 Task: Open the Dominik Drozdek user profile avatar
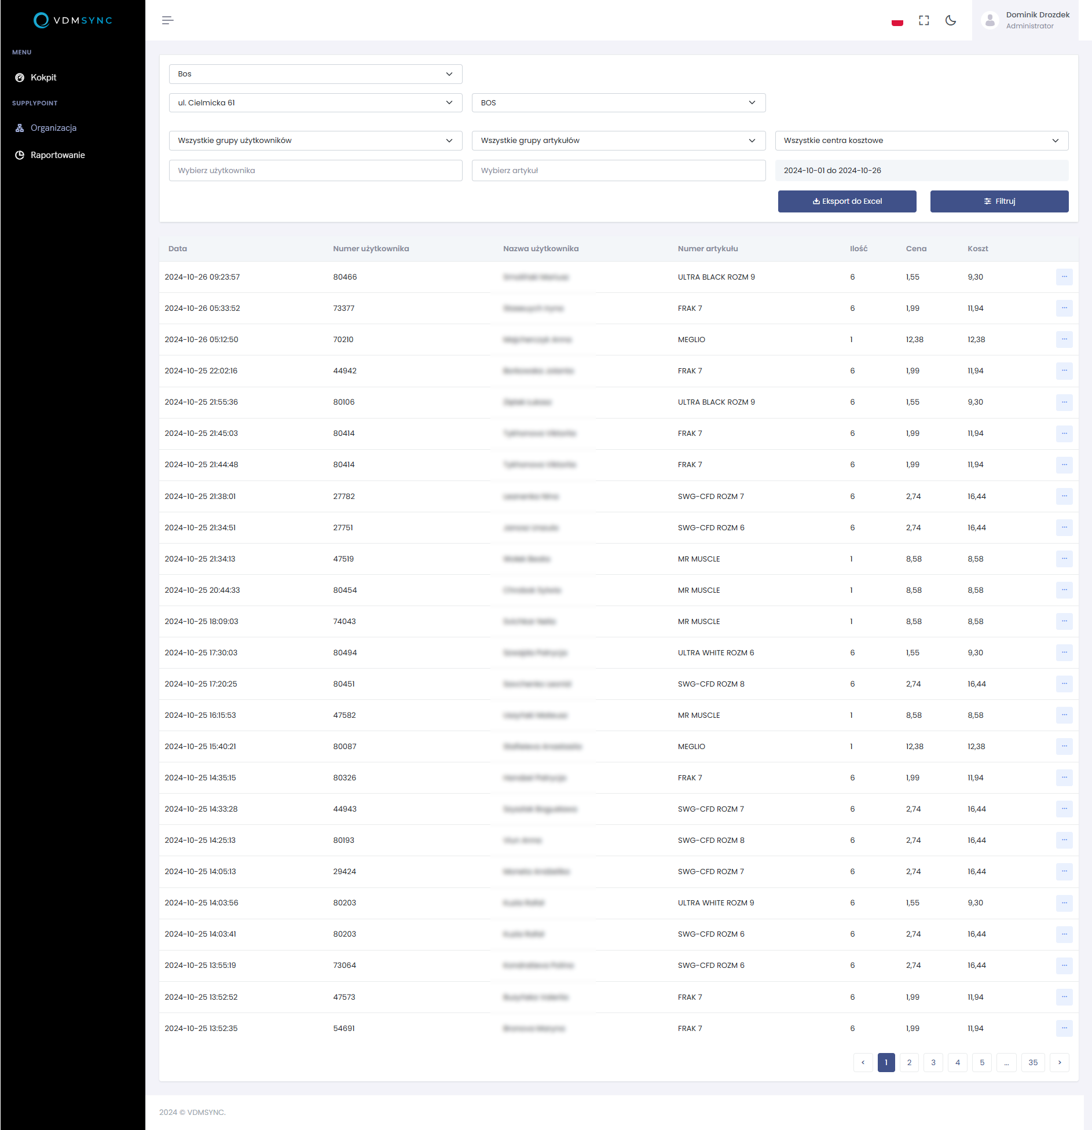(x=990, y=21)
